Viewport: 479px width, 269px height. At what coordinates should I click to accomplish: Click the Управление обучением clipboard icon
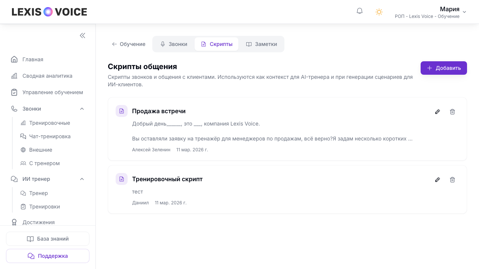[14, 92]
